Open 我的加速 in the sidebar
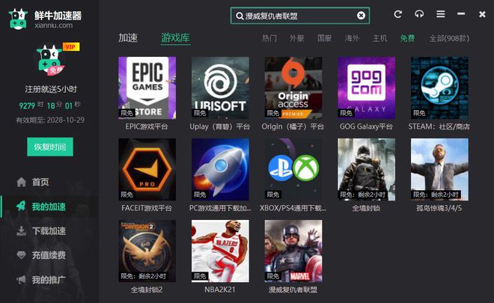This screenshot has height=303, width=494. coord(49,206)
